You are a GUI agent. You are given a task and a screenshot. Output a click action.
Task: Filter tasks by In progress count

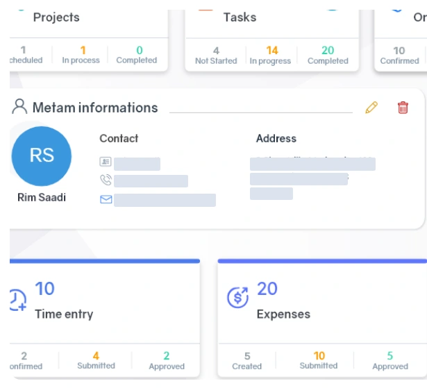tap(272, 55)
